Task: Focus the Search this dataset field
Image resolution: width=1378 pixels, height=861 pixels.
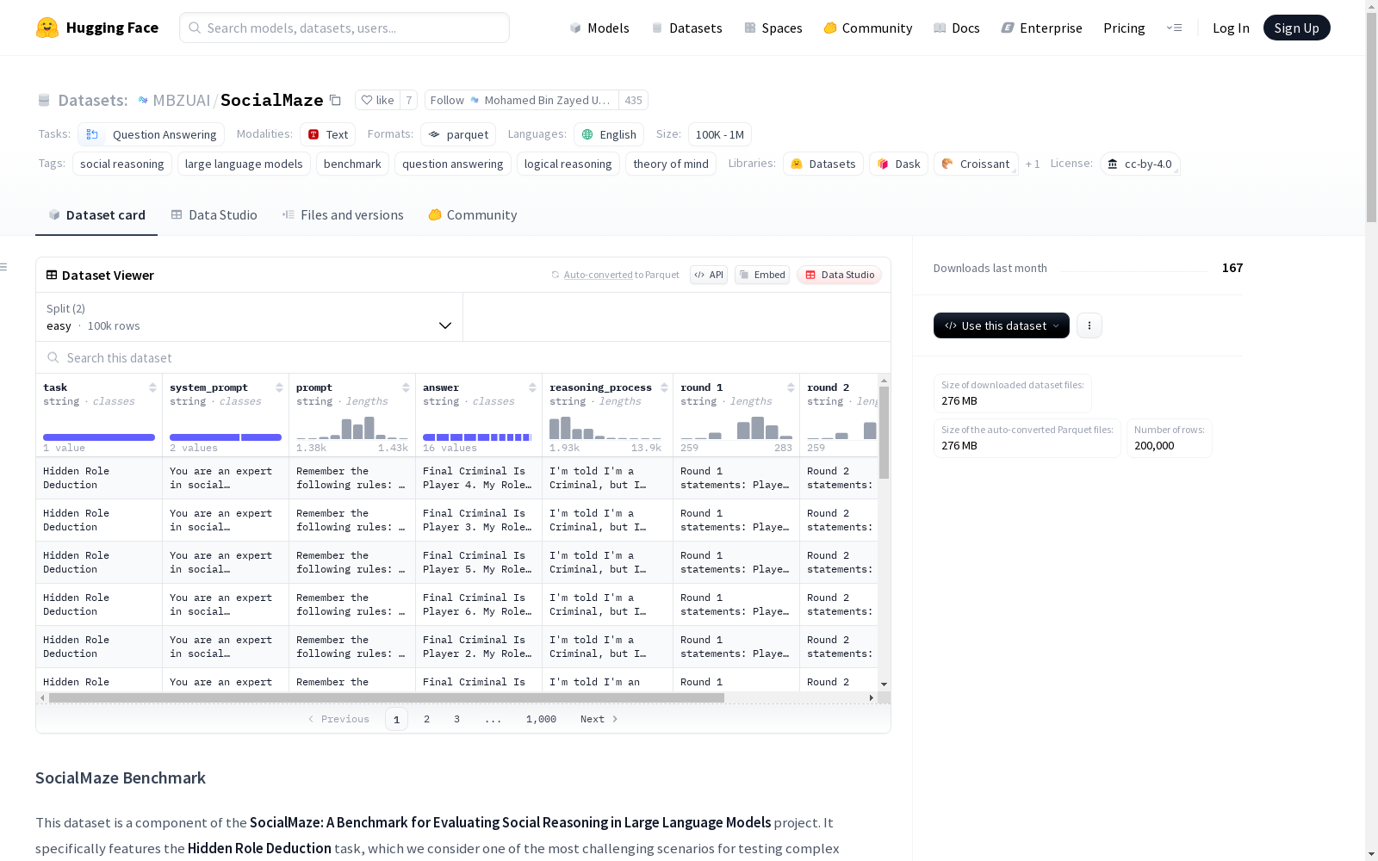Action: 463,358
